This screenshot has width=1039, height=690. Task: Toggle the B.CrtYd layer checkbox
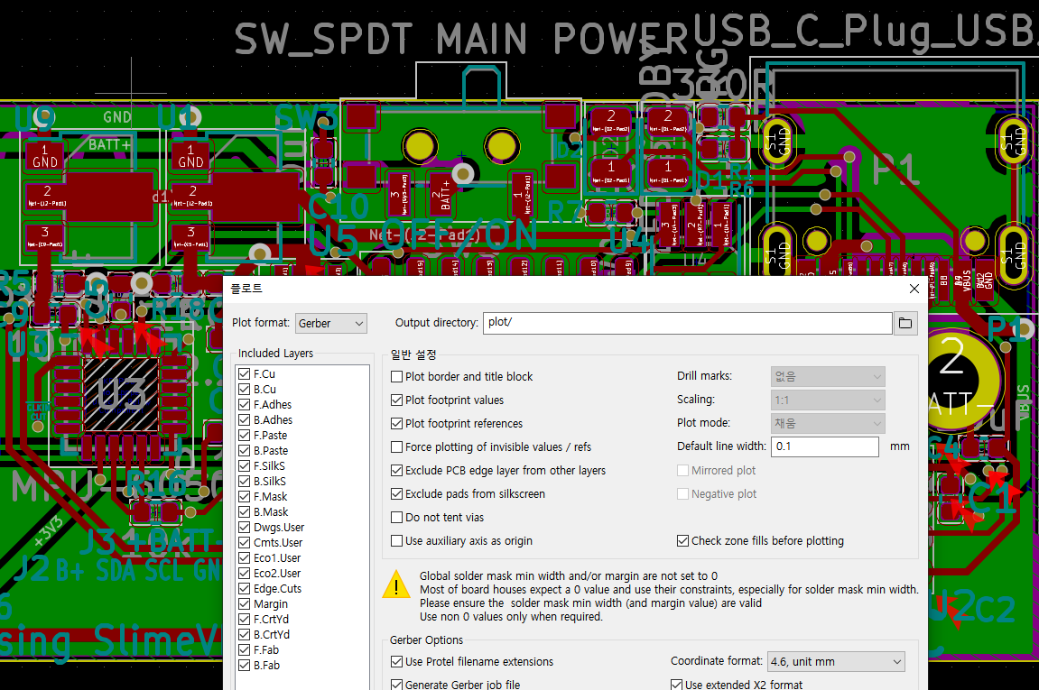click(244, 634)
